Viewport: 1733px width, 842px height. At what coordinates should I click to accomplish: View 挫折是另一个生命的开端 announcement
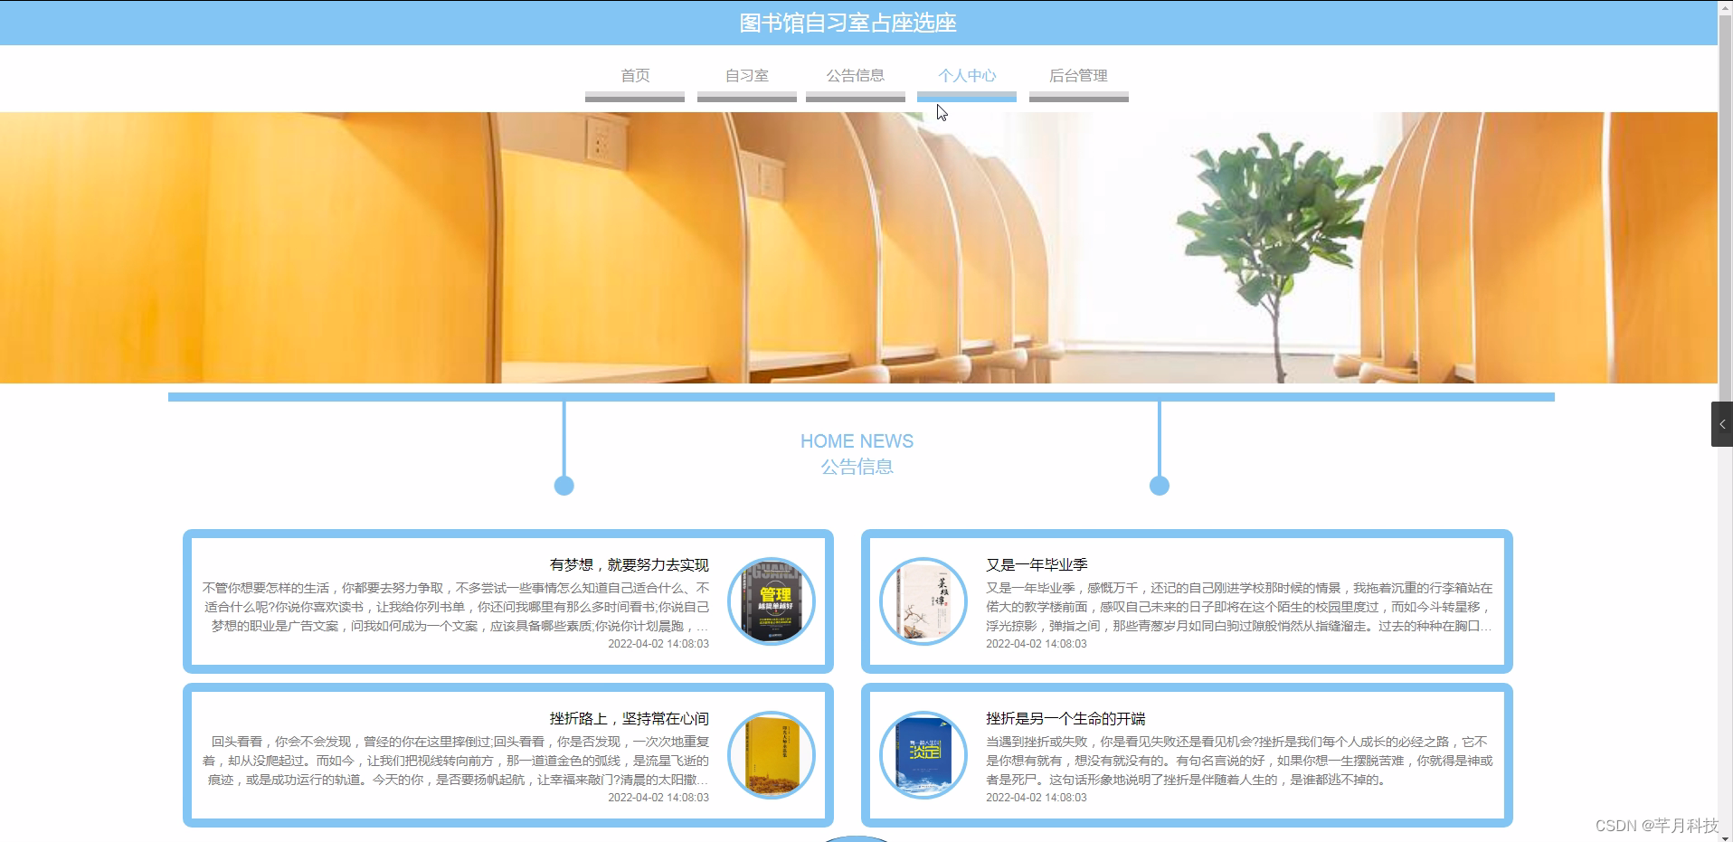click(1065, 718)
